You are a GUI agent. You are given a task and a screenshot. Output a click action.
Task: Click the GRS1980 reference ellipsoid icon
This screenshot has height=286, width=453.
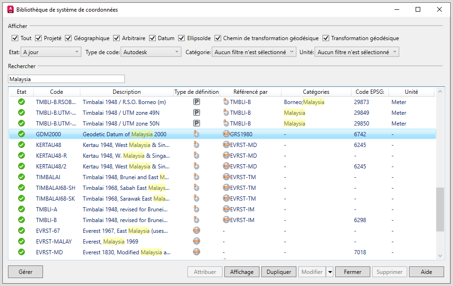tap(226, 134)
